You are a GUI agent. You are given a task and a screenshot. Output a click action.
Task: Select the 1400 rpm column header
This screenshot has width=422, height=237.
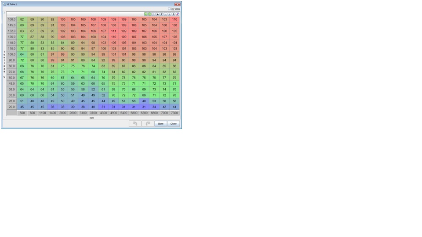[52, 113]
